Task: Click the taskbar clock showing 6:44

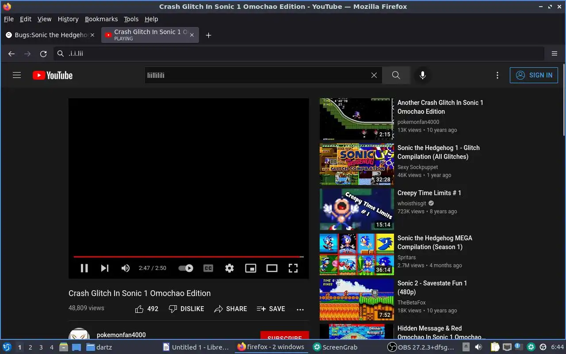Action: pos(557,347)
